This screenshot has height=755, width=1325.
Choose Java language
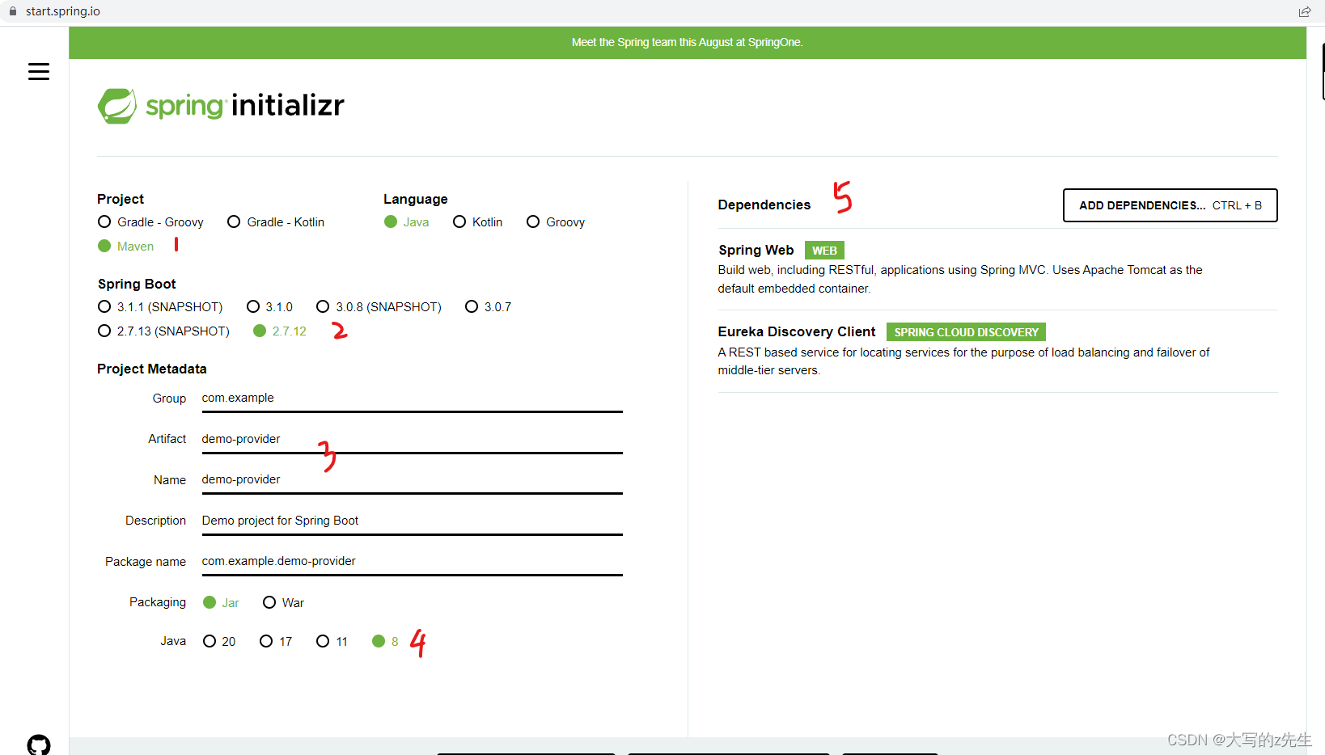(x=406, y=222)
